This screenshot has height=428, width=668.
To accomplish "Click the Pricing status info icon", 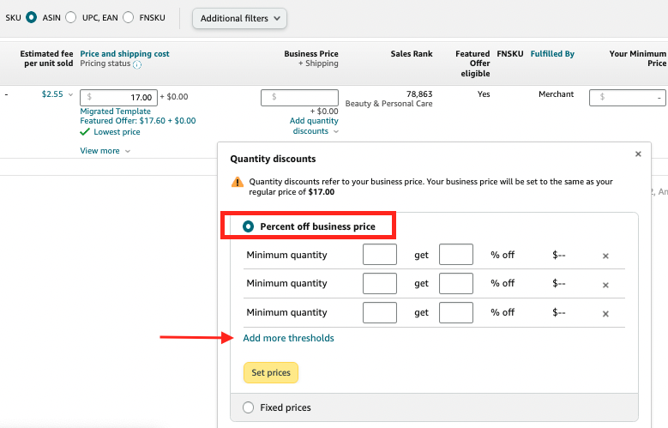I will click(x=137, y=64).
